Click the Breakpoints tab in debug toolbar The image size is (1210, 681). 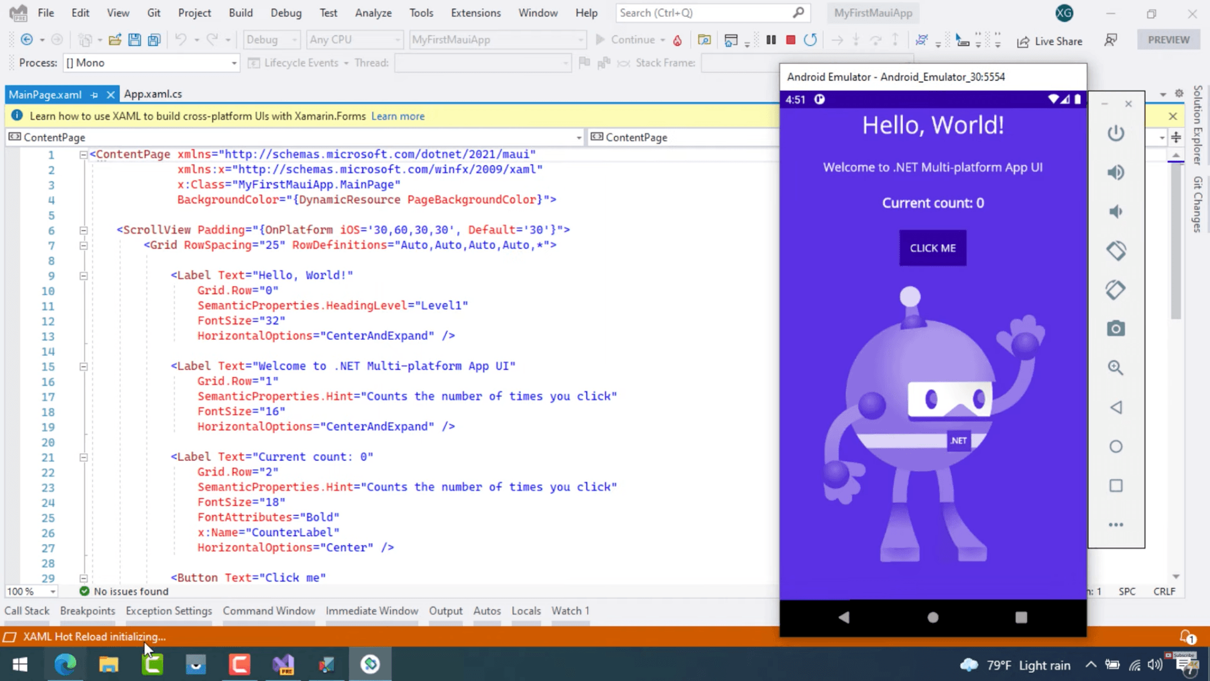coord(87,611)
